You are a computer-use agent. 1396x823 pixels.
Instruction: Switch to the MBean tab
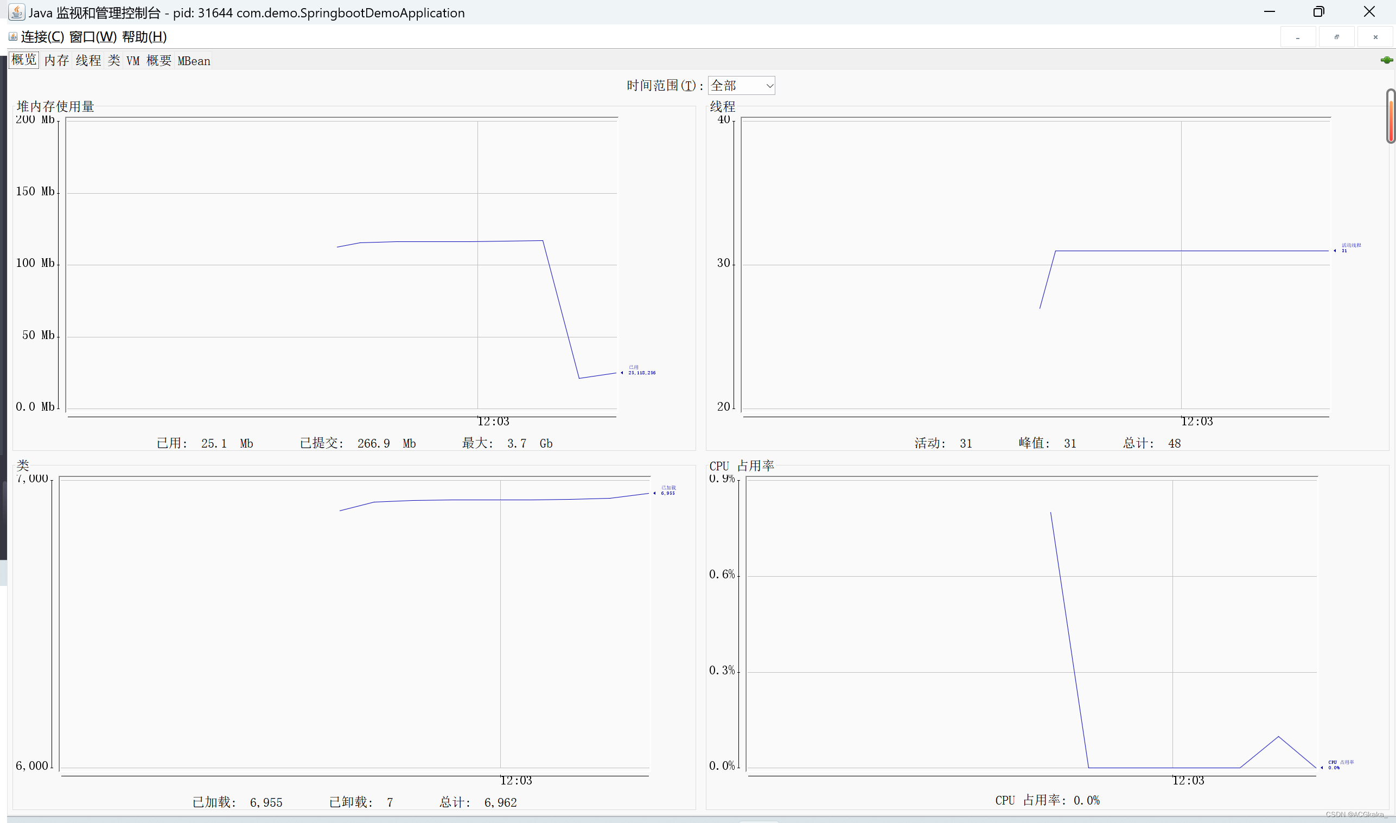tap(194, 60)
